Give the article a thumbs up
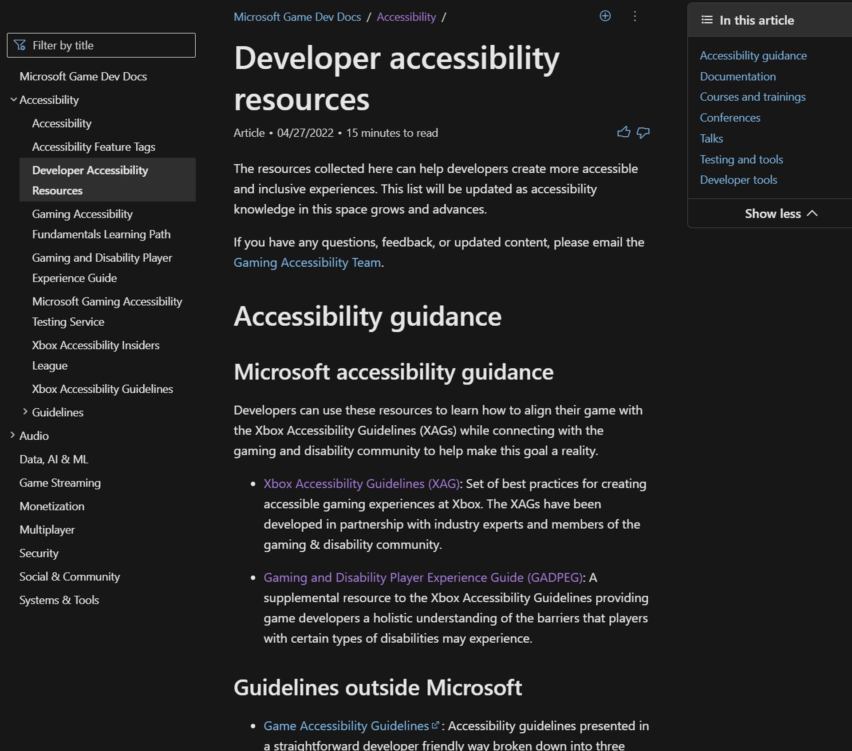 623,132
